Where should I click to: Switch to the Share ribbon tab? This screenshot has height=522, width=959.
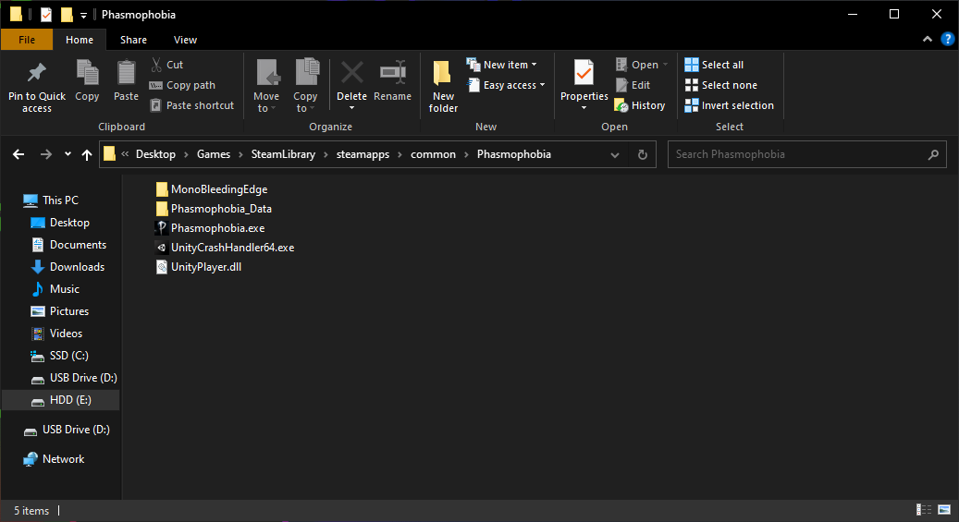tap(133, 40)
